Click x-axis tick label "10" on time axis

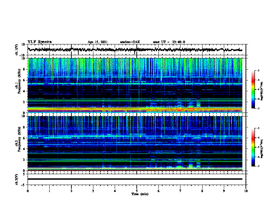point(246,191)
